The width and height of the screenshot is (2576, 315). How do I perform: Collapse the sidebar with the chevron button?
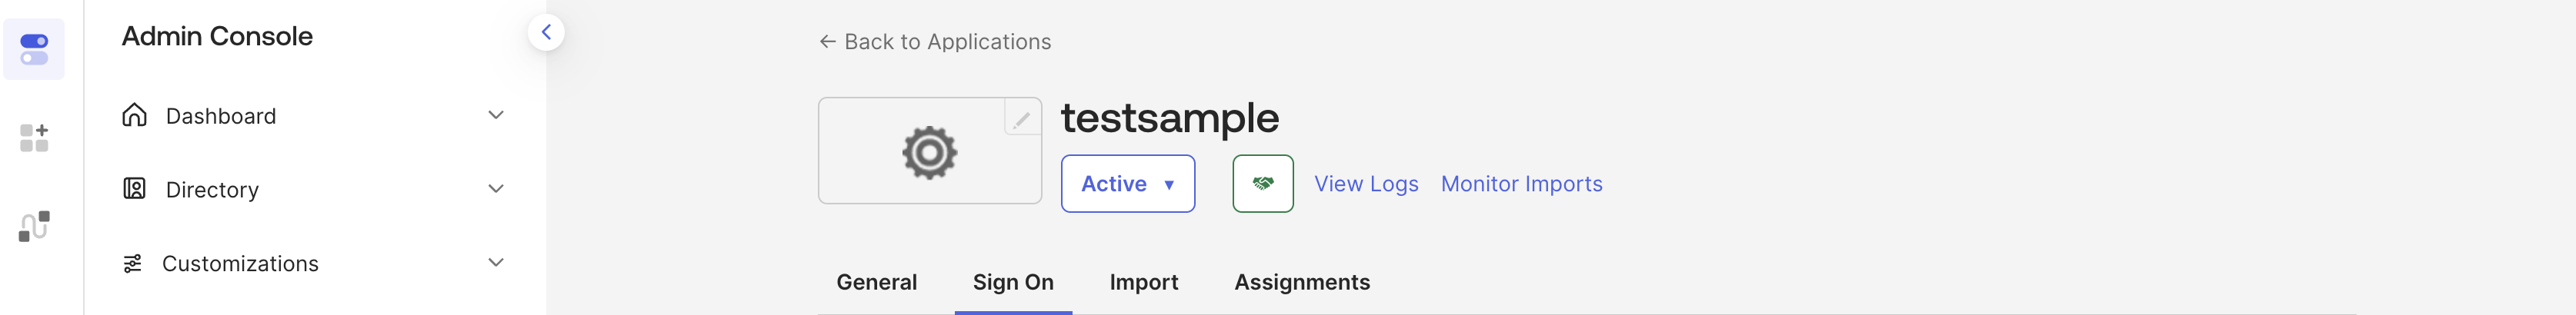(546, 32)
